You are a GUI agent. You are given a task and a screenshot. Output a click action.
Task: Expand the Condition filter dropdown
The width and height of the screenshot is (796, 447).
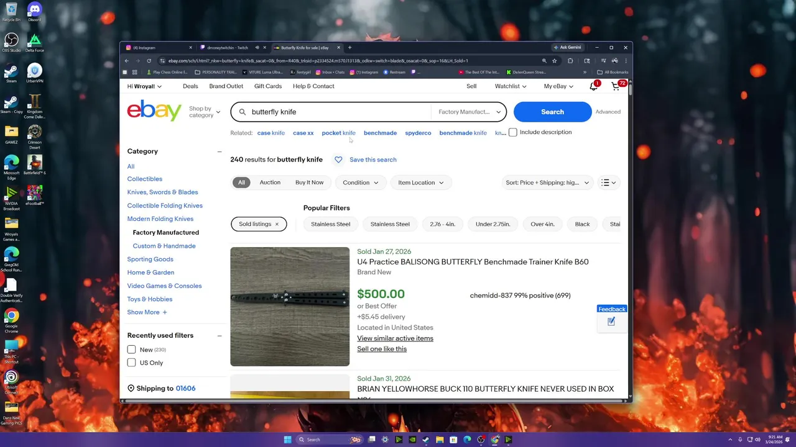coord(360,183)
